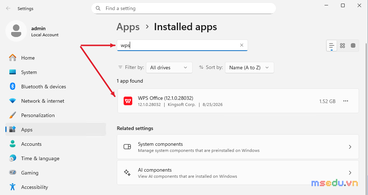Screen dimensions: 368x195
Task: Click the 1 app found text
Action: click(x=130, y=81)
